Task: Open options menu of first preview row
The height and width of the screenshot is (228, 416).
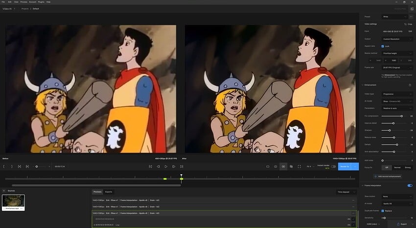Action: 353,200
